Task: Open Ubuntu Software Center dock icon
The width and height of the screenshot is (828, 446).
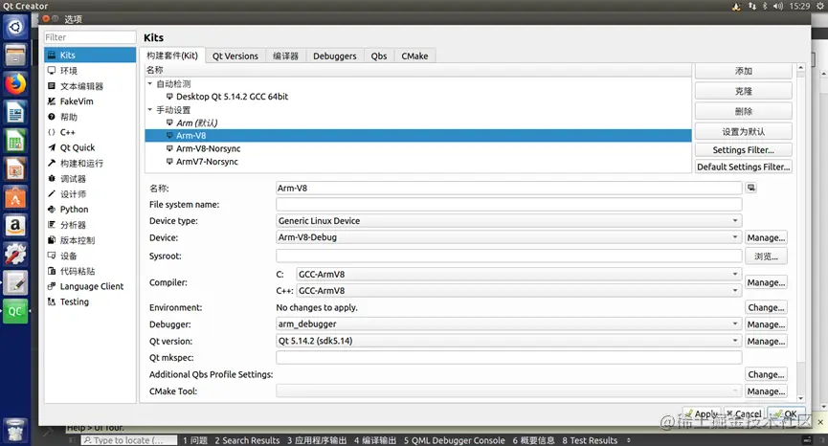Action: (x=14, y=198)
